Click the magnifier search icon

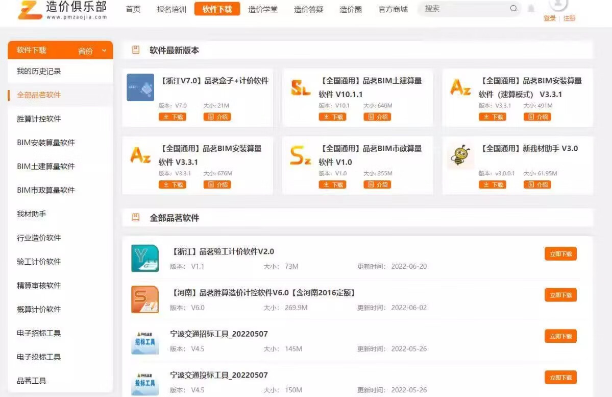coord(513,9)
